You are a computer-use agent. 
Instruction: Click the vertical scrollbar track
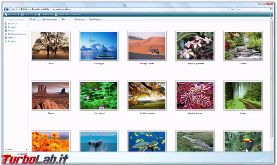click(x=272, y=143)
